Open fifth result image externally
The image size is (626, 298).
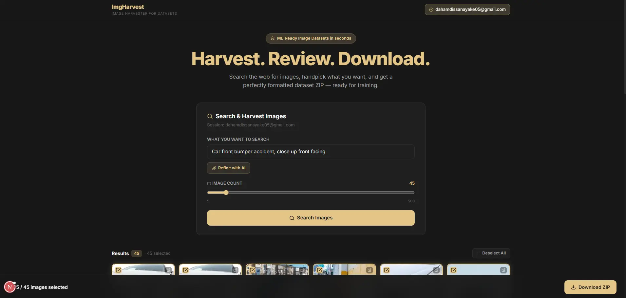[436, 270]
